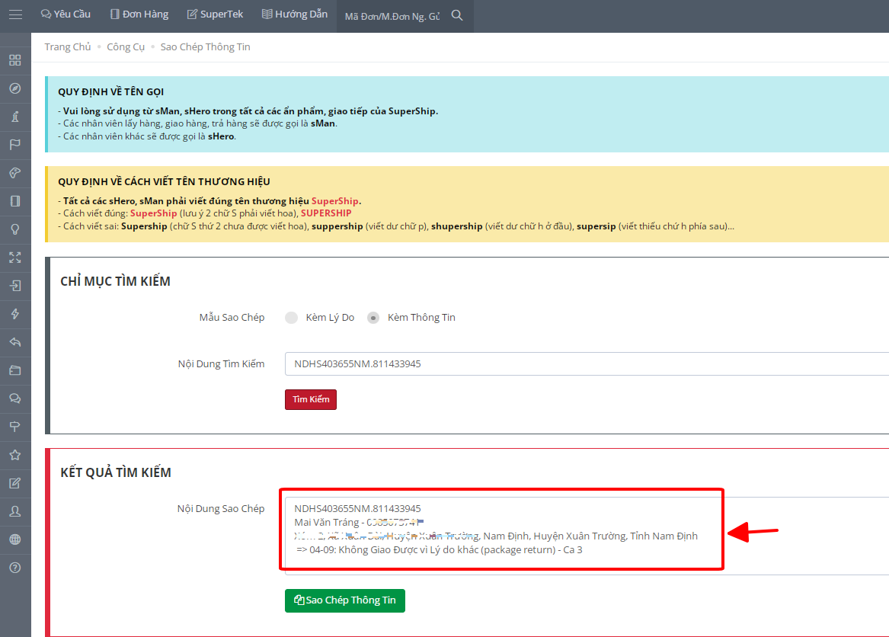The width and height of the screenshot is (889, 637).
Task: Click the result line NDHS403655NM.811433945
Action: coord(357,509)
